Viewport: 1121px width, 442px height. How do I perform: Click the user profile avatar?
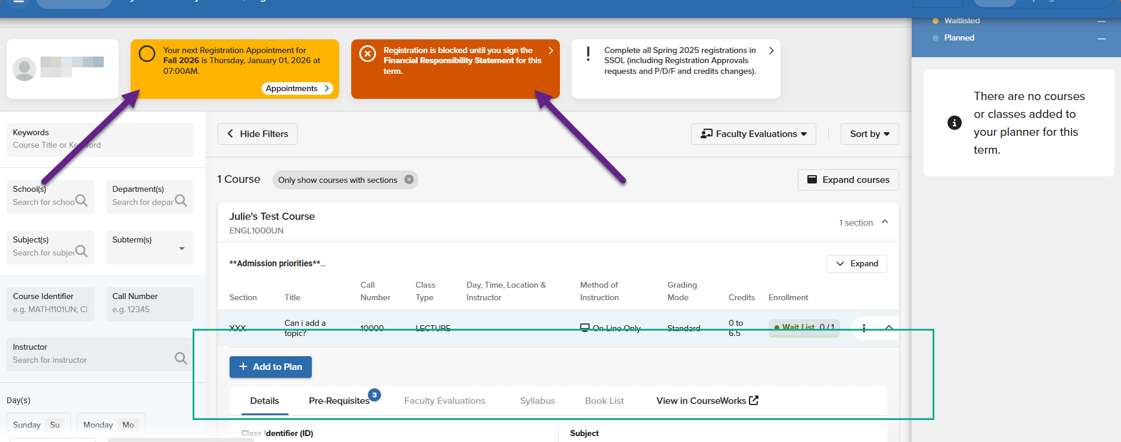(x=24, y=69)
